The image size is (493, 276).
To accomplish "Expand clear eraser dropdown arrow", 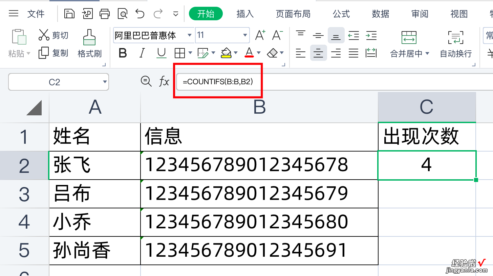I will coord(282,53).
